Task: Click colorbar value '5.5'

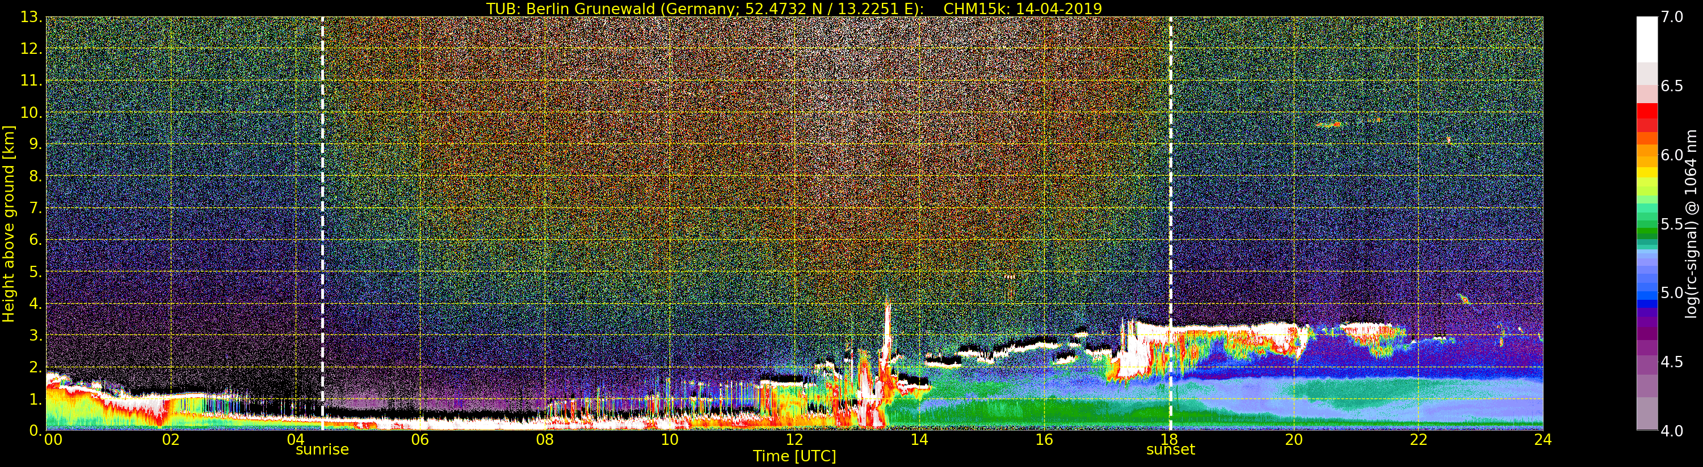Action: pos(1672,224)
